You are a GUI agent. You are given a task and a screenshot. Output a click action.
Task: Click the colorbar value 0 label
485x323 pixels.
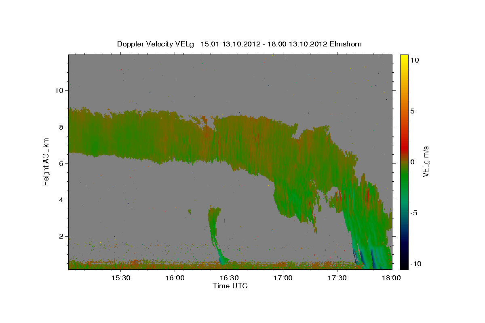click(413, 162)
